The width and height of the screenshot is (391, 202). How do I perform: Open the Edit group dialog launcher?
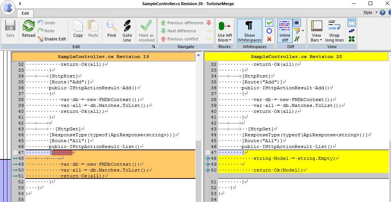(154, 47)
